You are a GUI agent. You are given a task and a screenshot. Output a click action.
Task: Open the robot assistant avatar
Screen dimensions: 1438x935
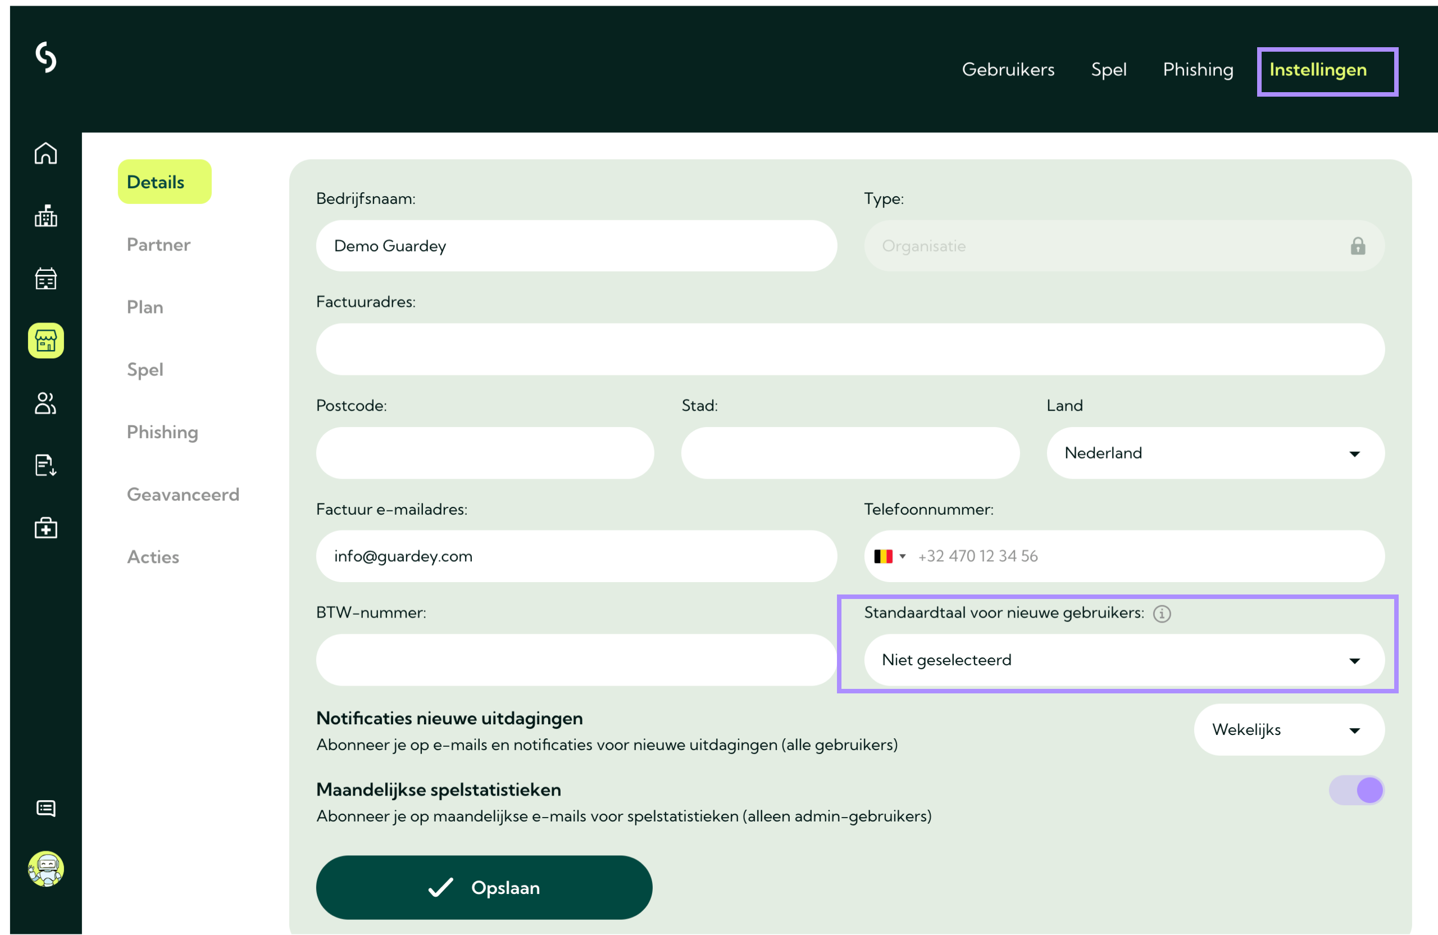(x=45, y=869)
